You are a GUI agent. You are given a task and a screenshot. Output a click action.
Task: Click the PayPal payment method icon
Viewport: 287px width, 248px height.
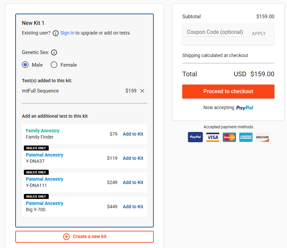coord(195,137)
